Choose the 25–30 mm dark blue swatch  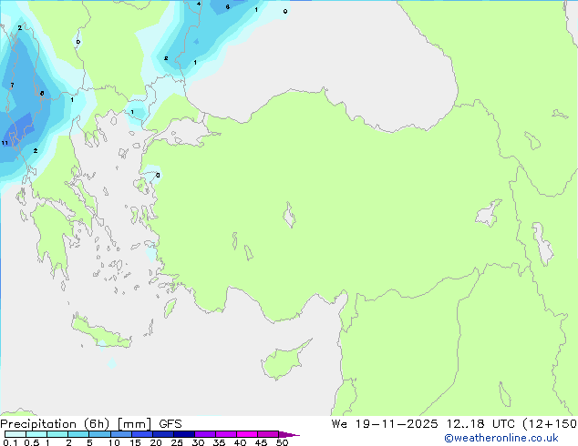click(x=183, y=434)
